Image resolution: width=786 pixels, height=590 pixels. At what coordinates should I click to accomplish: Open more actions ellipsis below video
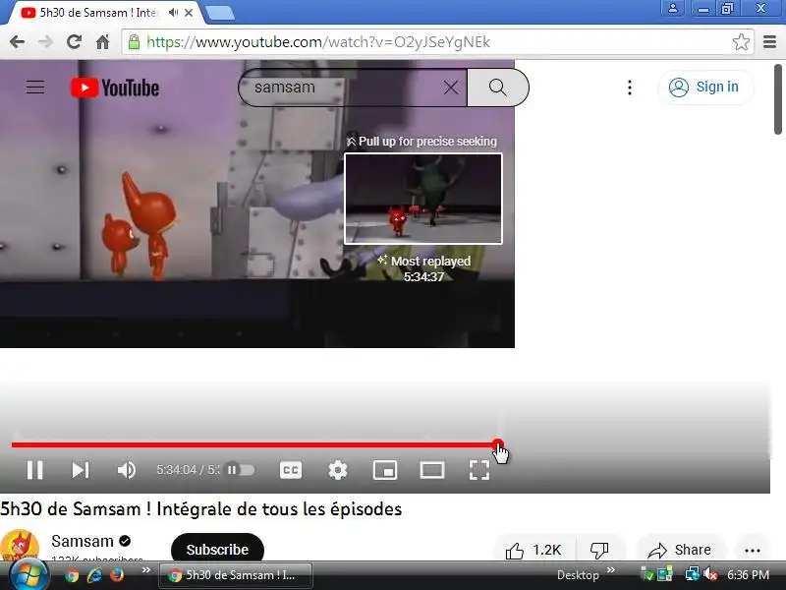[x=752, y=550]
